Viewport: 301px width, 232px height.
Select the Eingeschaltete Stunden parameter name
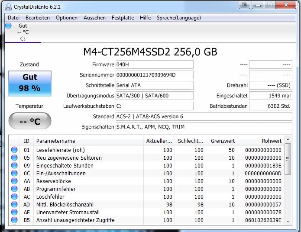65,165
